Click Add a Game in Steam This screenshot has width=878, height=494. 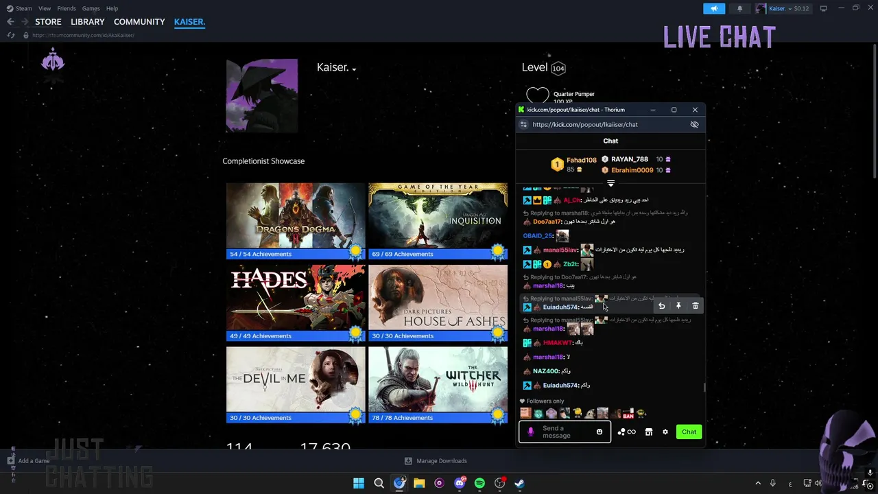coord(28,461)
